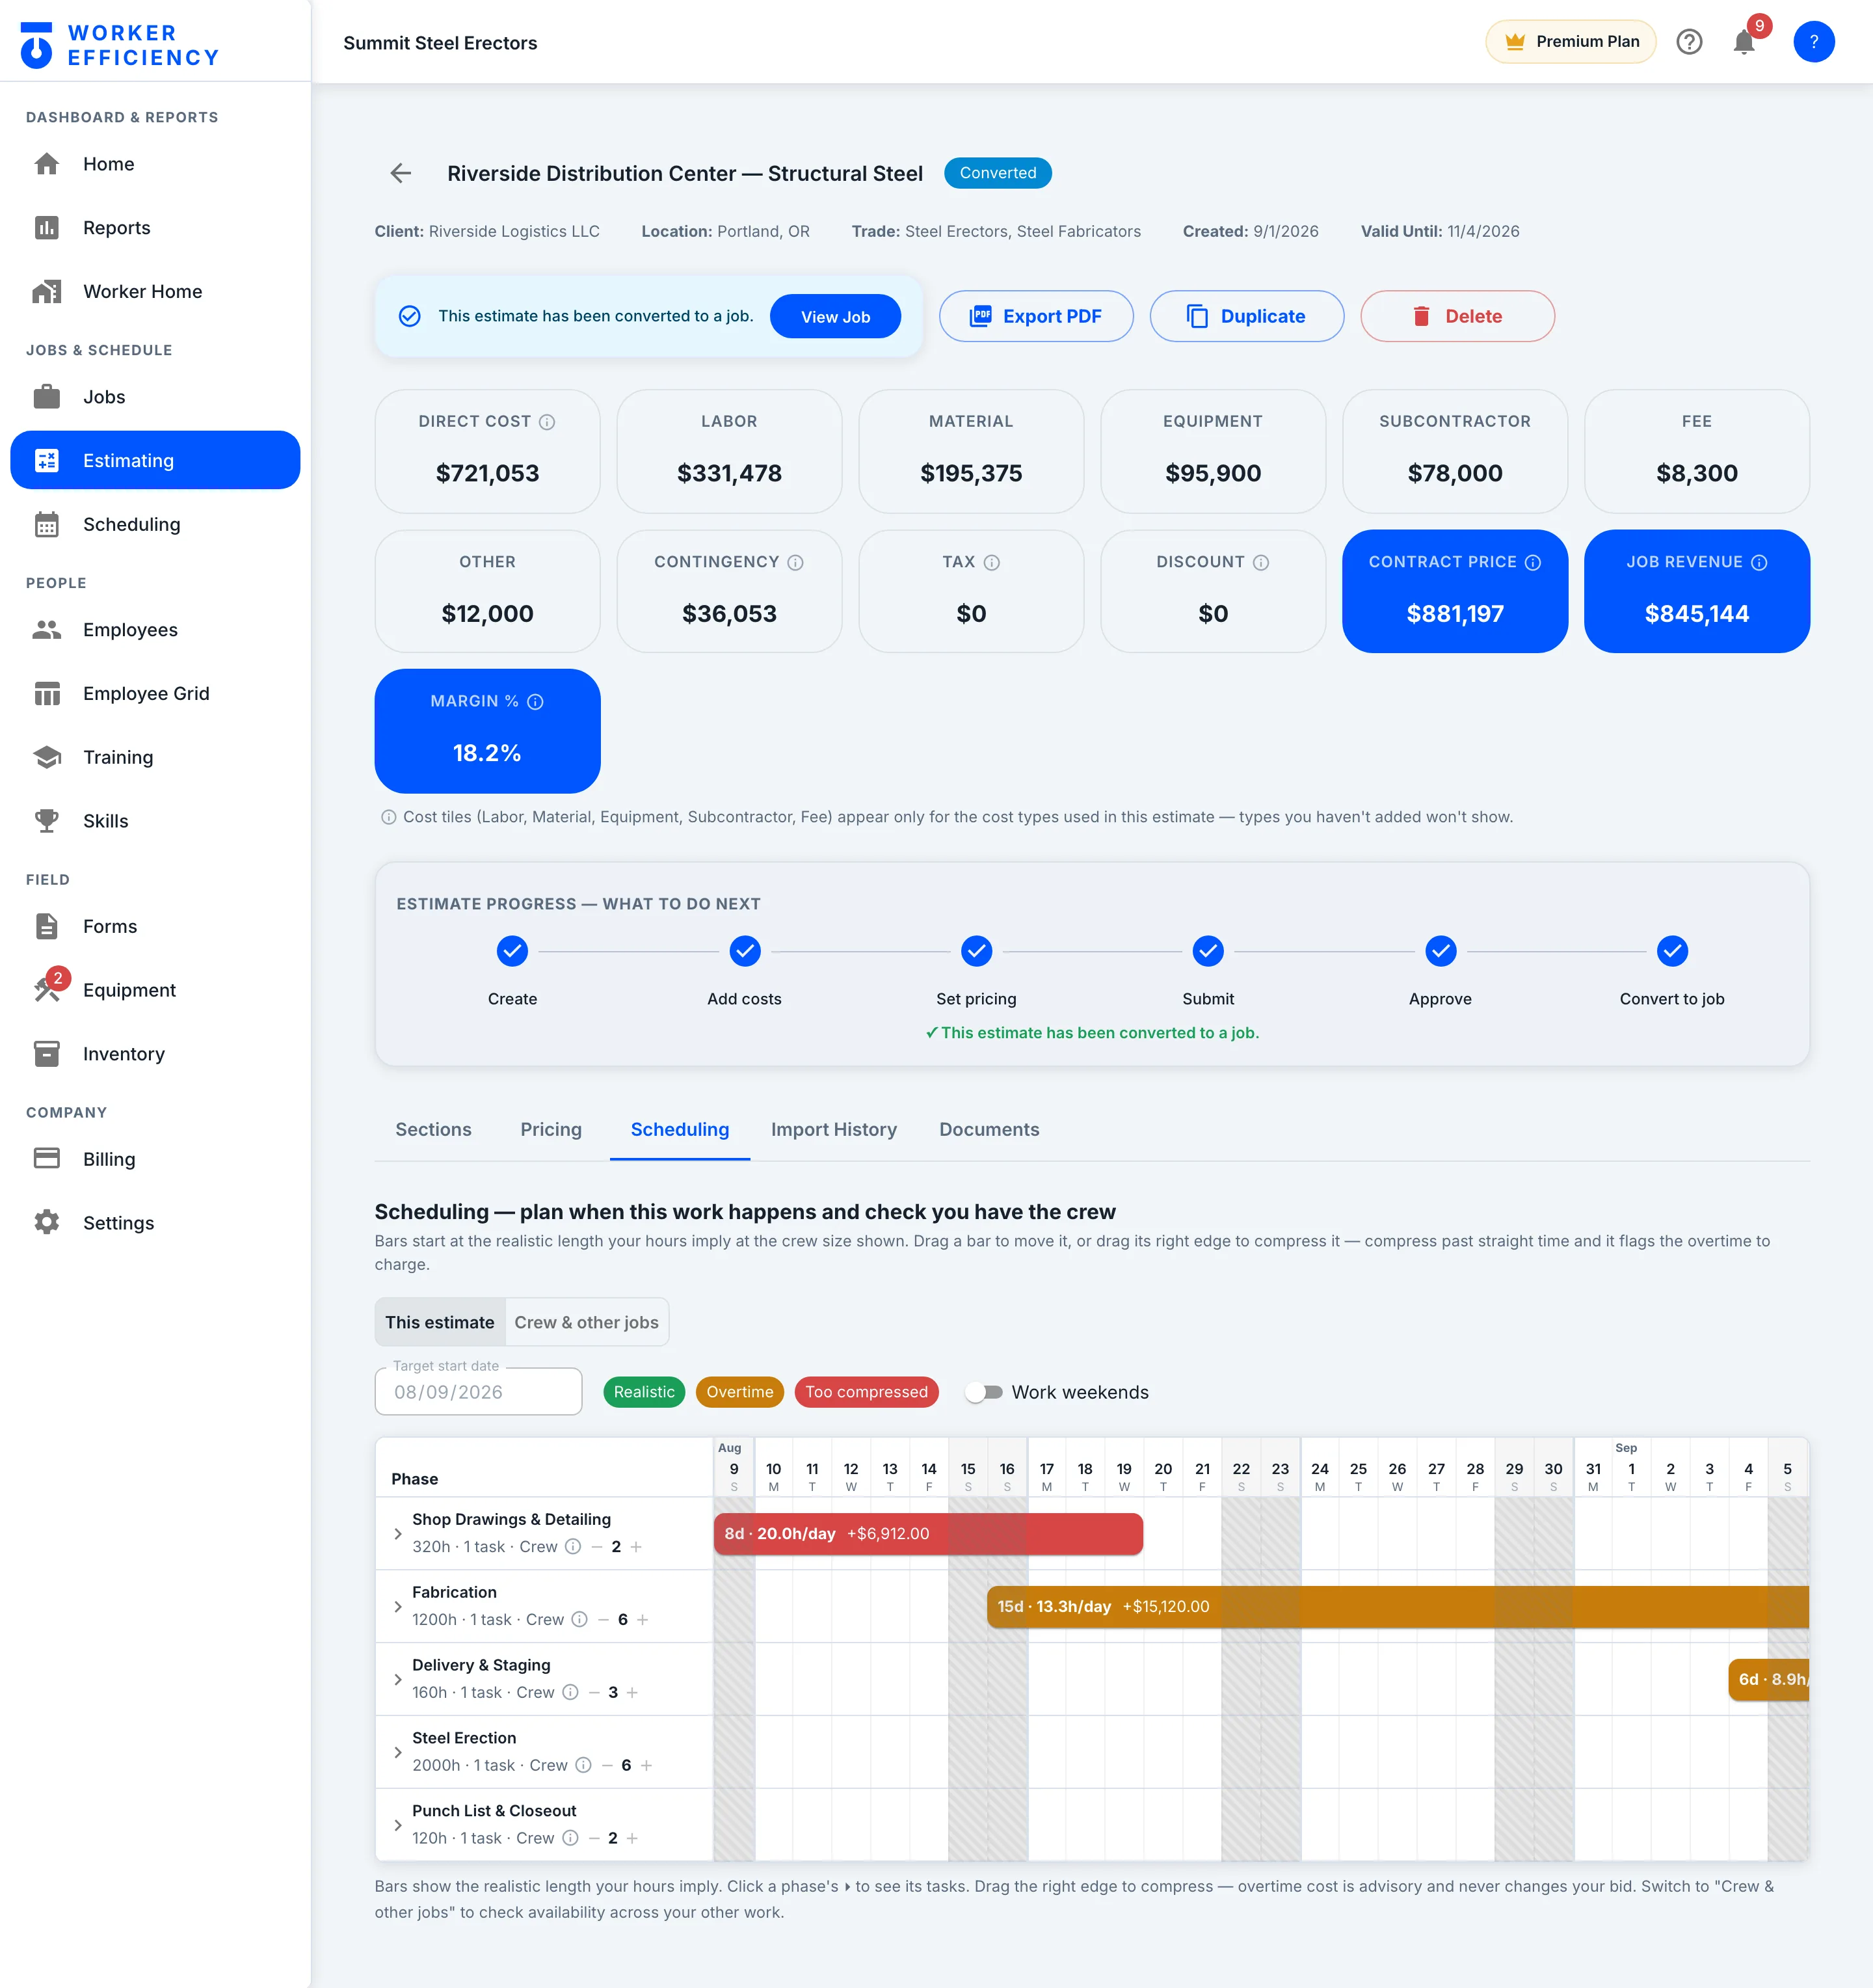This screenshot has height=1988, width=1873.
Task: Open the Documents tab
Action: tap(989, 1130)
